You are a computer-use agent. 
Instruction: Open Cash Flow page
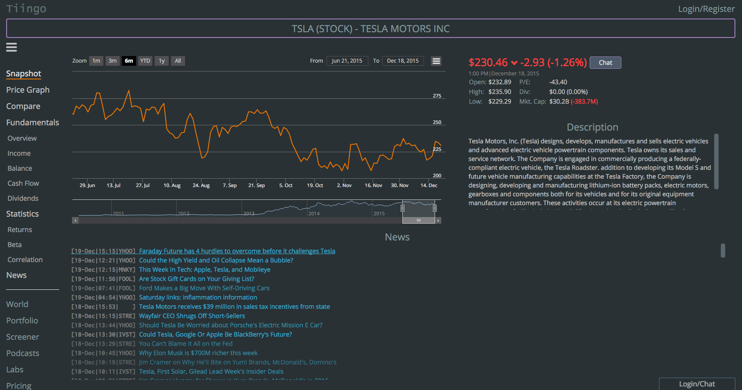23,184
